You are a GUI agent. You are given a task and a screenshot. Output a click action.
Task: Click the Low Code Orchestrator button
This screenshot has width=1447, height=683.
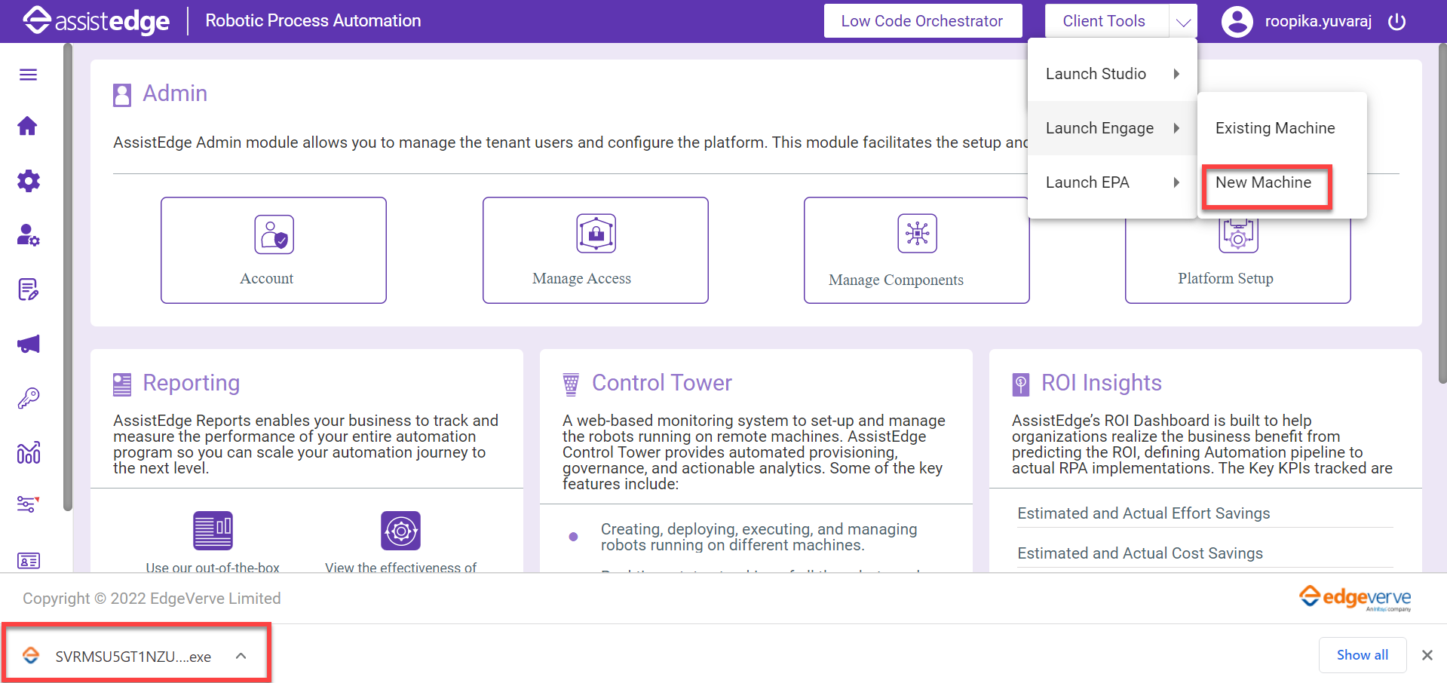(x=922, y=21)
